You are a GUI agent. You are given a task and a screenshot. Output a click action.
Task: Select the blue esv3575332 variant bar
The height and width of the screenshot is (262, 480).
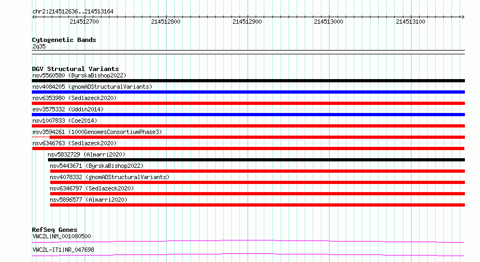point(248,115)
